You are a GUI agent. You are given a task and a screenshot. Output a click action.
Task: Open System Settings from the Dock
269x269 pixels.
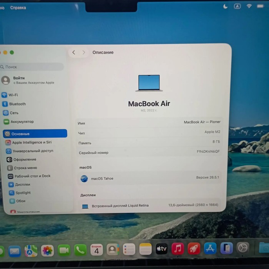tap(243, 248)
